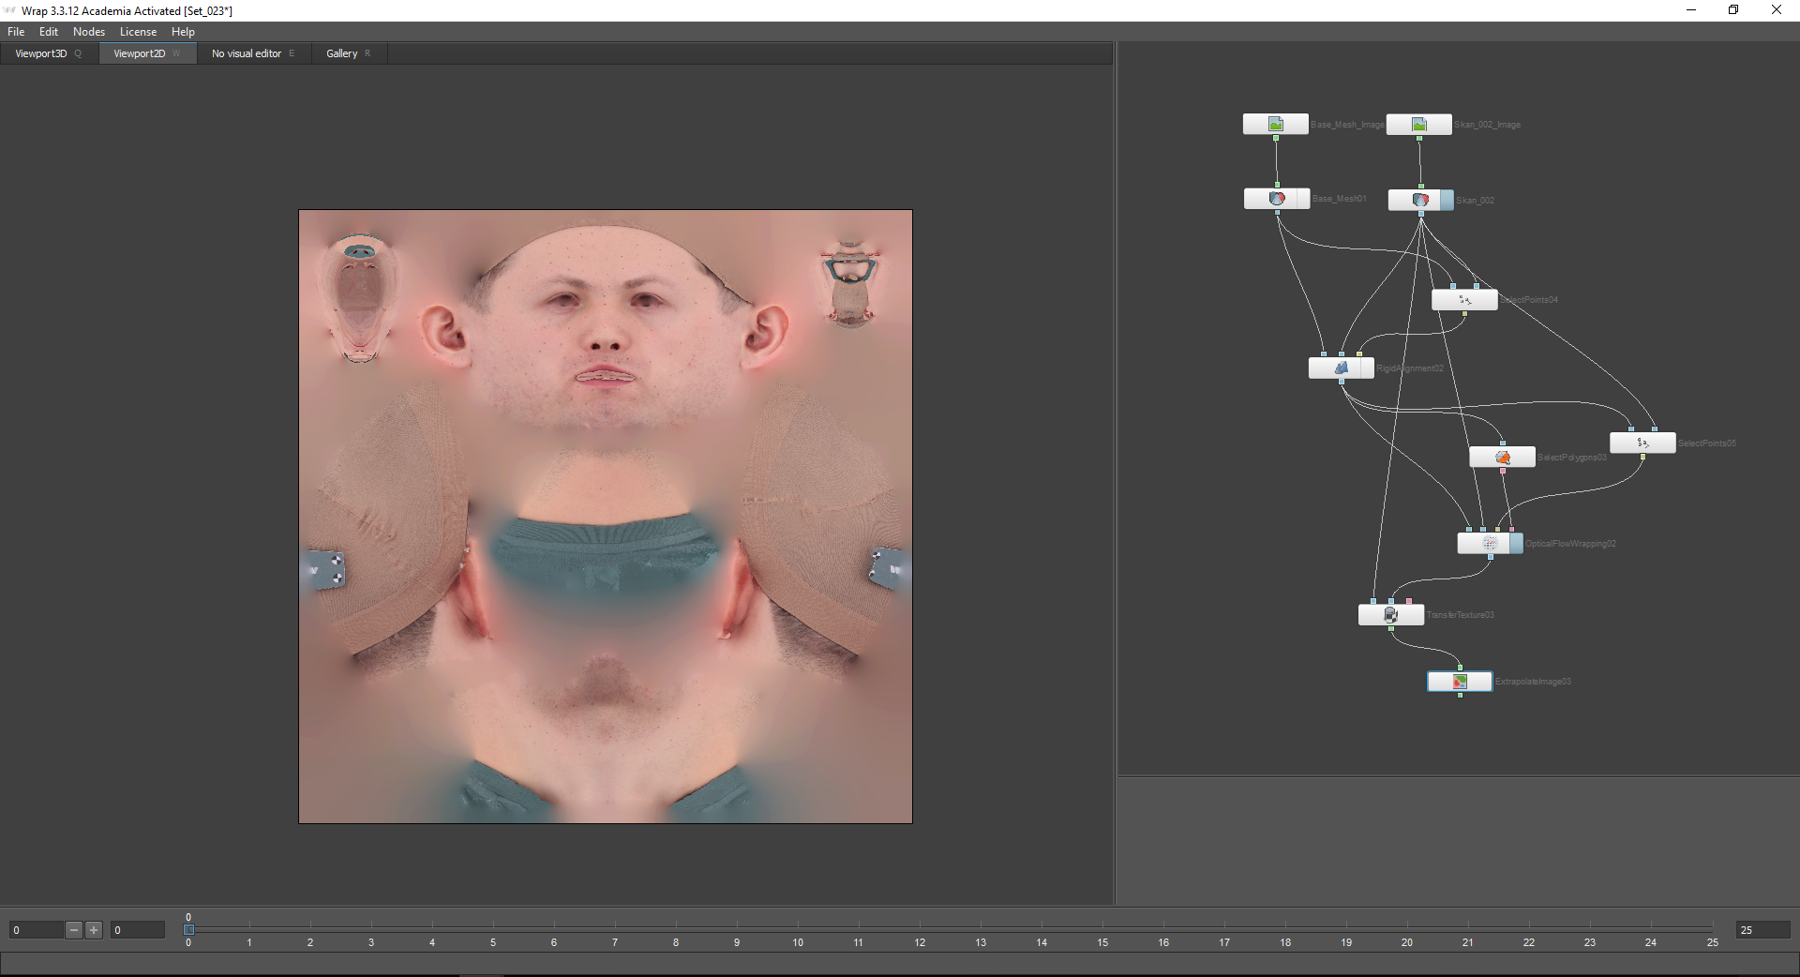1800x977 pixels.
Task: Click the timeline playhead handle at frame 0
Action: tap(188, 930)
